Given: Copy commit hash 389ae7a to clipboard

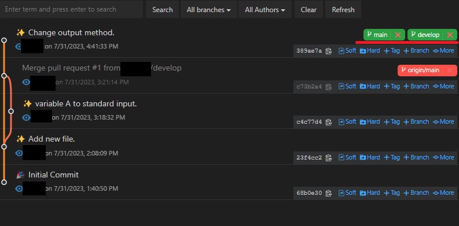Looking at the screenshot, I should [x=328, y=51].
